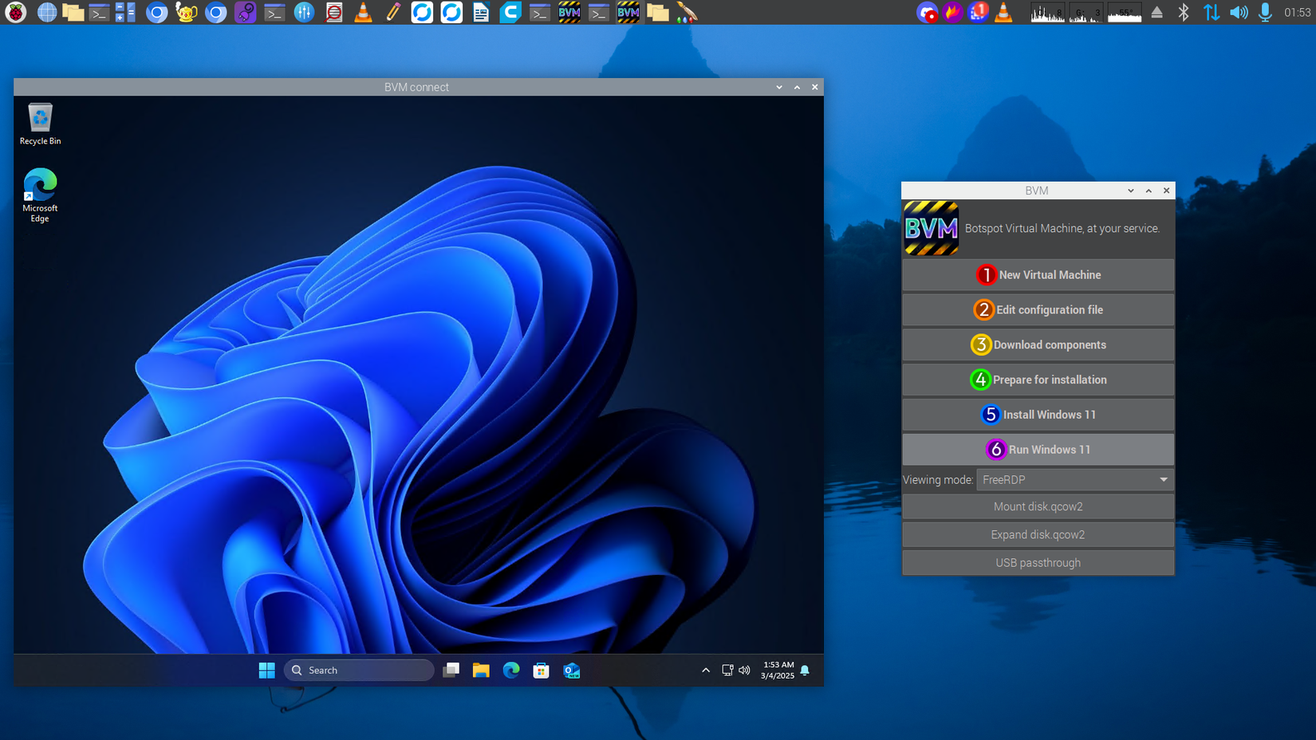Select Download components

click(1038, 344)
